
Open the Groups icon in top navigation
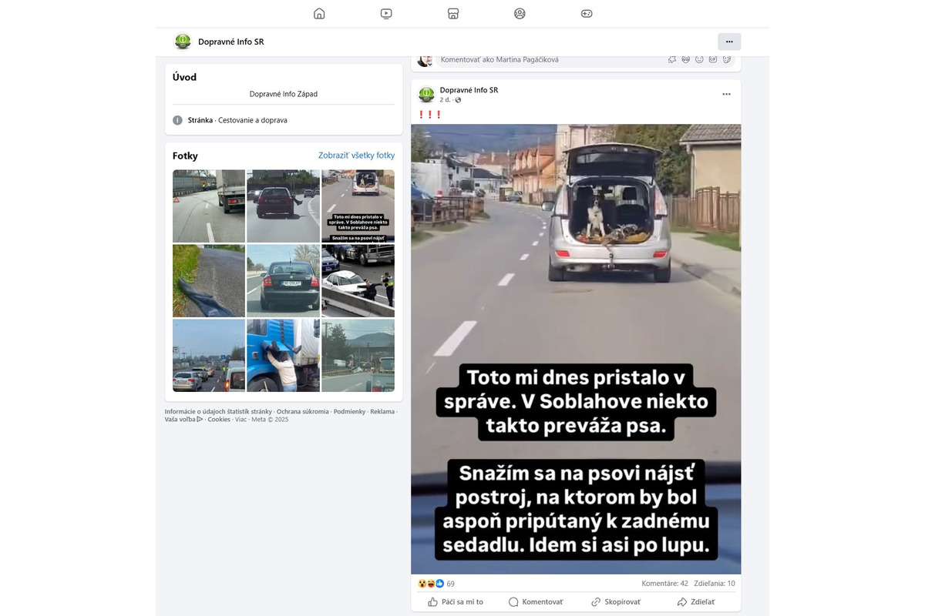click(520, 13)
